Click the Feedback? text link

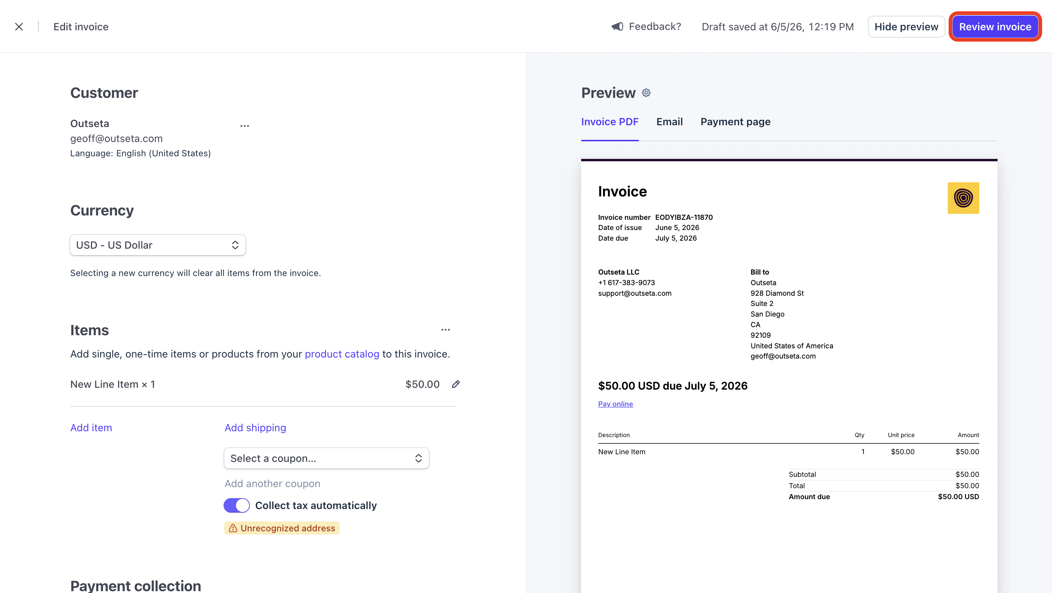(x=655, y=27)
